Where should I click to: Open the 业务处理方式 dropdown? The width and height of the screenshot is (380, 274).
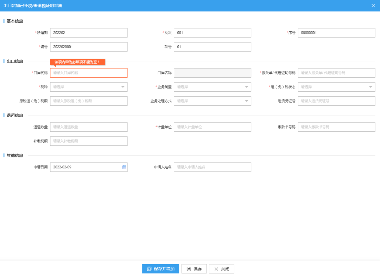[213, 101]
